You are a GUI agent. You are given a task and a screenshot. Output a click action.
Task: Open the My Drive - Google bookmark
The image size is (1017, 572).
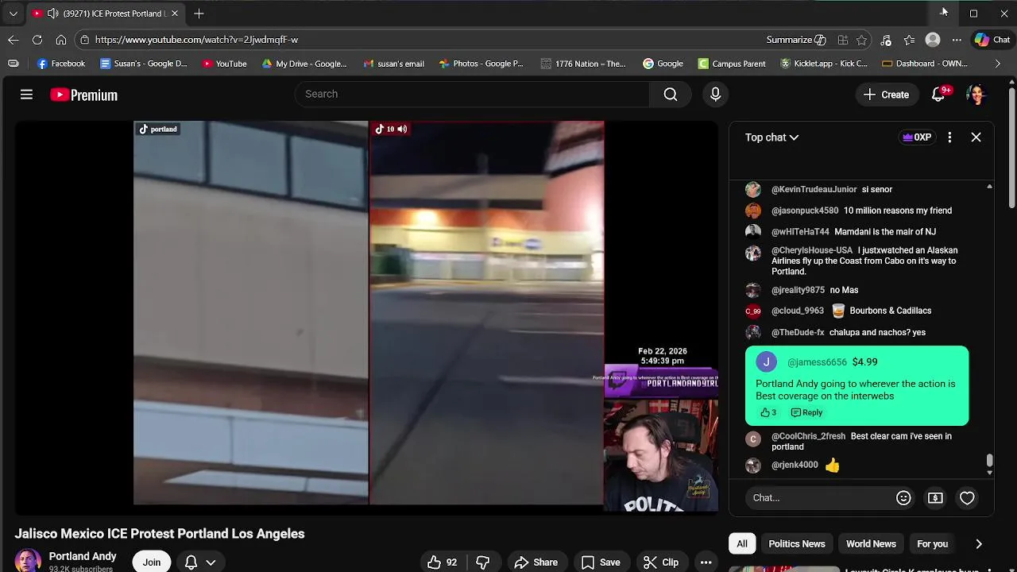(304, 64)
